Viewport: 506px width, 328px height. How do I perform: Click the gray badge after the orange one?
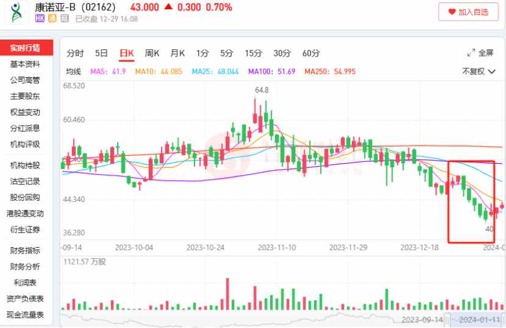click(64, 19)
